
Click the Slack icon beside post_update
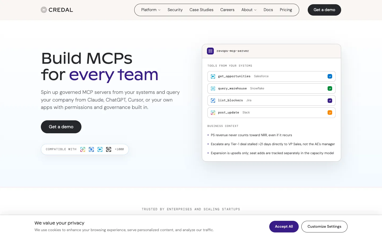(213, 113)
